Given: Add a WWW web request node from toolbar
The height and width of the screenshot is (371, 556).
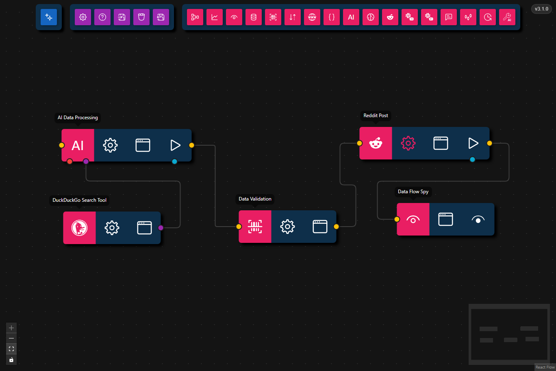Looking at the screenshot, I should tap(312, 17).
